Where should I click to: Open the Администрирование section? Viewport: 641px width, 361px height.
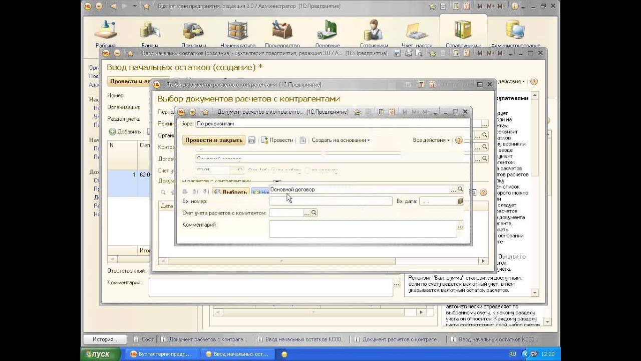[x=515, y=34]
